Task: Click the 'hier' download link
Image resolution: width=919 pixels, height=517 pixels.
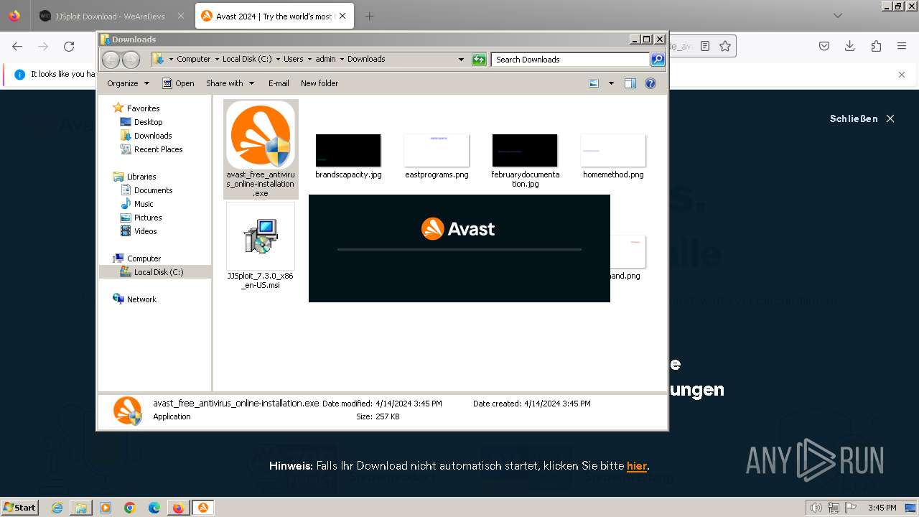Action: point(637,466)
